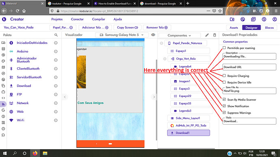Open the Ajuda menu
The height and width of the screenshot is (157, 280).
tap(118, 19)
